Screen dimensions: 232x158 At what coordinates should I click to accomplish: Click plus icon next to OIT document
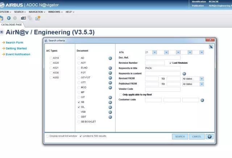(x=110, y=97)
